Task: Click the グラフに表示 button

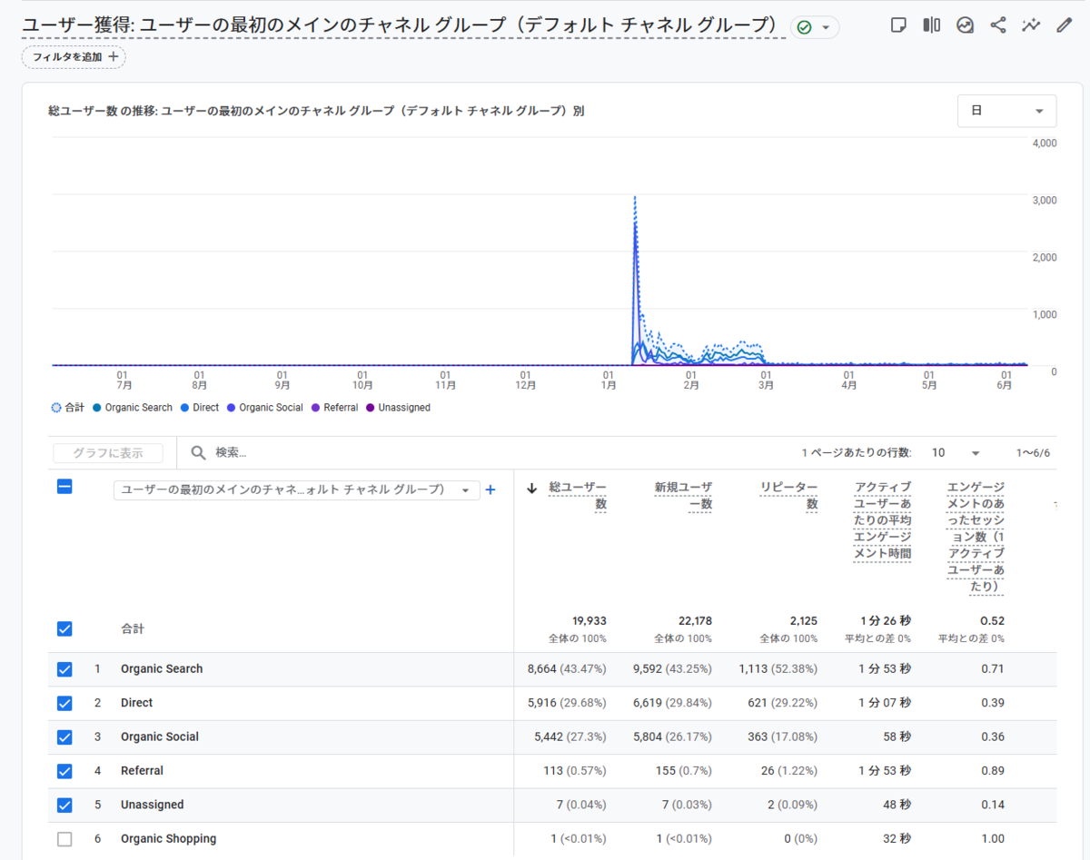Action: point(108,453)
